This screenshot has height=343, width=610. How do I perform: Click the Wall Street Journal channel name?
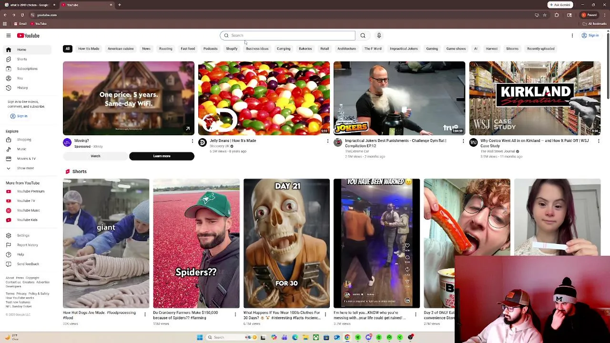[498, 151]
